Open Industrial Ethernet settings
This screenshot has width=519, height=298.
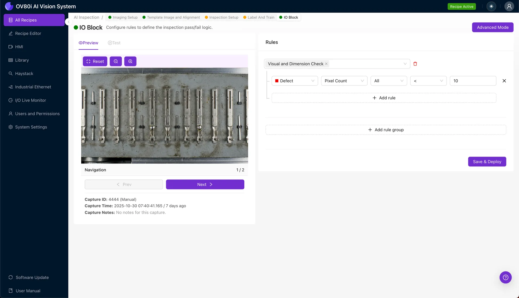point(33,87)
